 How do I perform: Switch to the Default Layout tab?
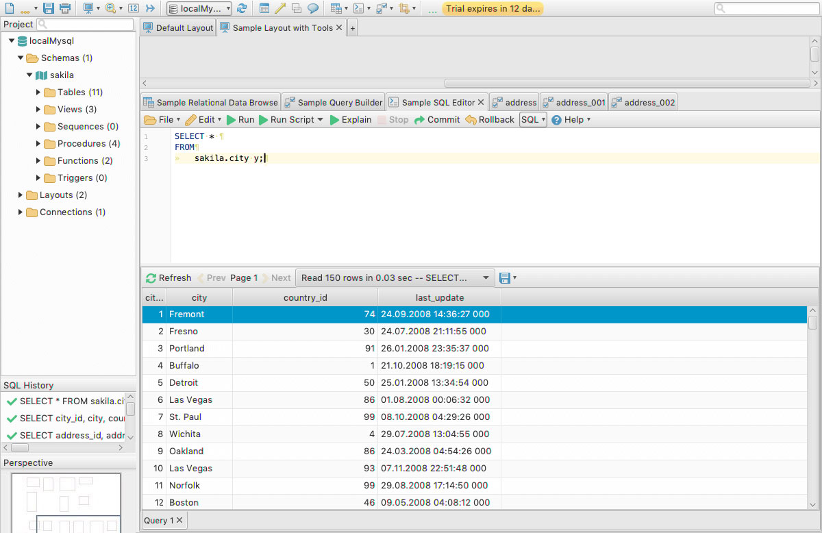tap(178, 28)
